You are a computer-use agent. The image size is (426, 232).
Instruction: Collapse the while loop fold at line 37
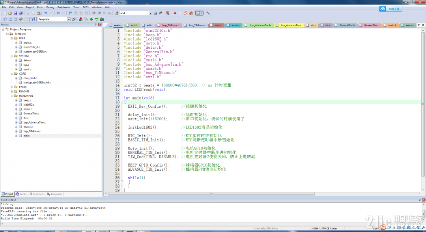pos(122,182)
